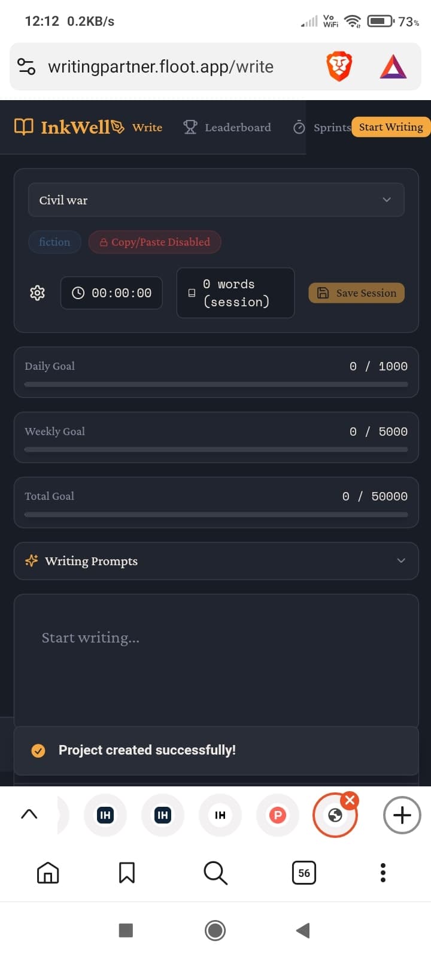Screen dimensions: 431x959
Task: Click the clock icon beside 00:00:00
Action: coord(78,293)
